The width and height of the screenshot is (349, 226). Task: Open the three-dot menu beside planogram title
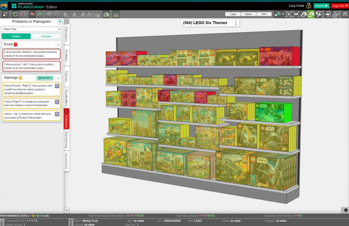pyautogui.click(x=236, y=23)
